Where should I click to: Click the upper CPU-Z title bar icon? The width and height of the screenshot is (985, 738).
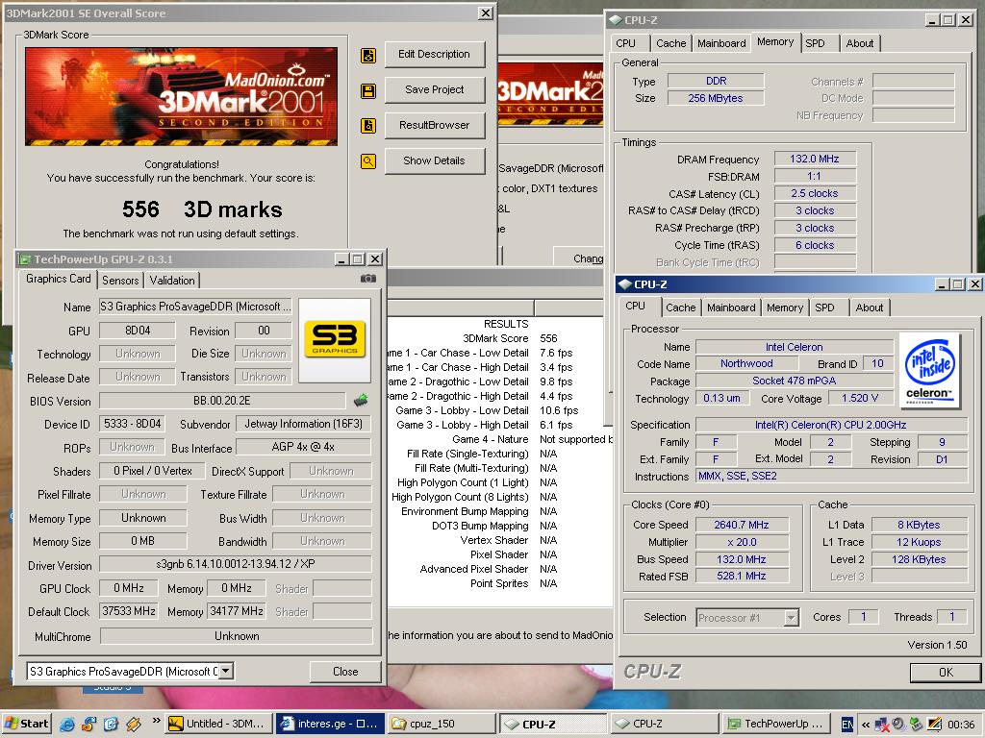coord(615,20)
